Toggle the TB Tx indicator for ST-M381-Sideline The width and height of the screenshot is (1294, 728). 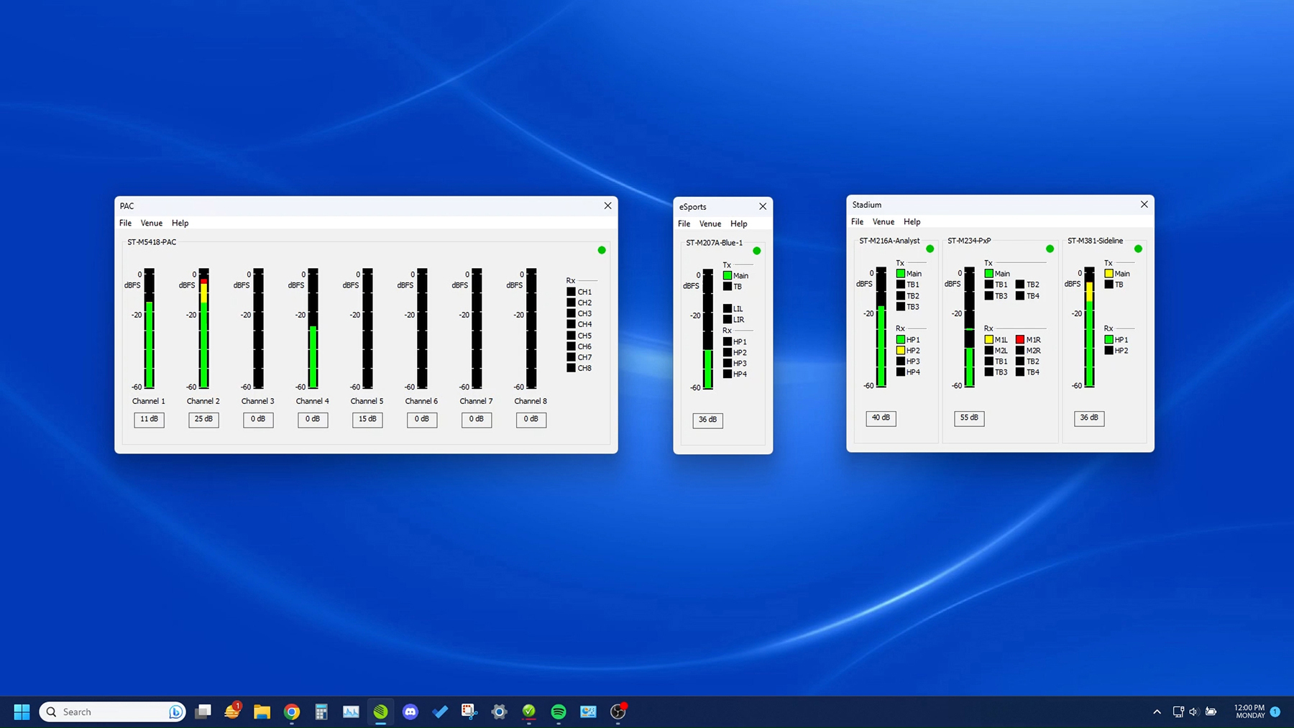[1109, 285]
